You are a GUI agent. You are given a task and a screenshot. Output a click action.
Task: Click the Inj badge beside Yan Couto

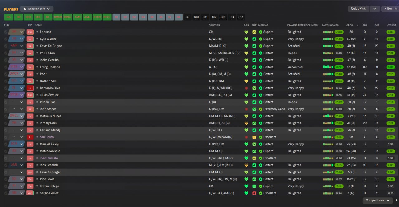pos(30,137)
